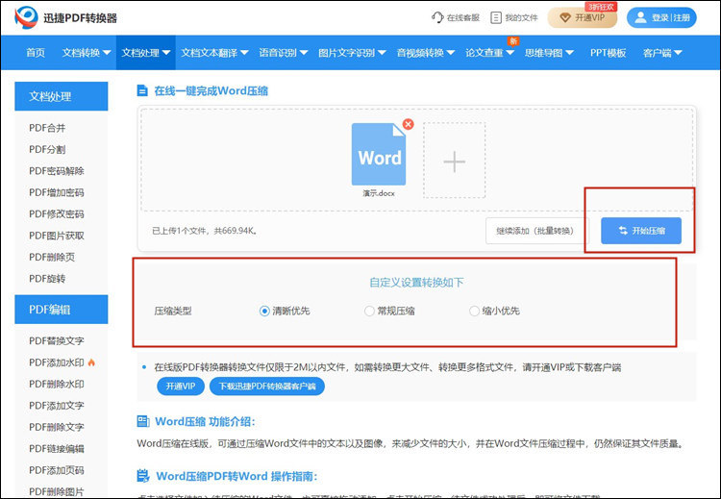
Task: Open PDF链接编辑 in the sidebar
Action: (57, 449)
